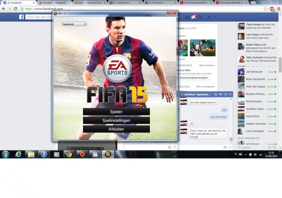Open chat options gear in Jonathan chat
Image resolution: width=282 pixels, height=198 pixels.
(226, 94)
